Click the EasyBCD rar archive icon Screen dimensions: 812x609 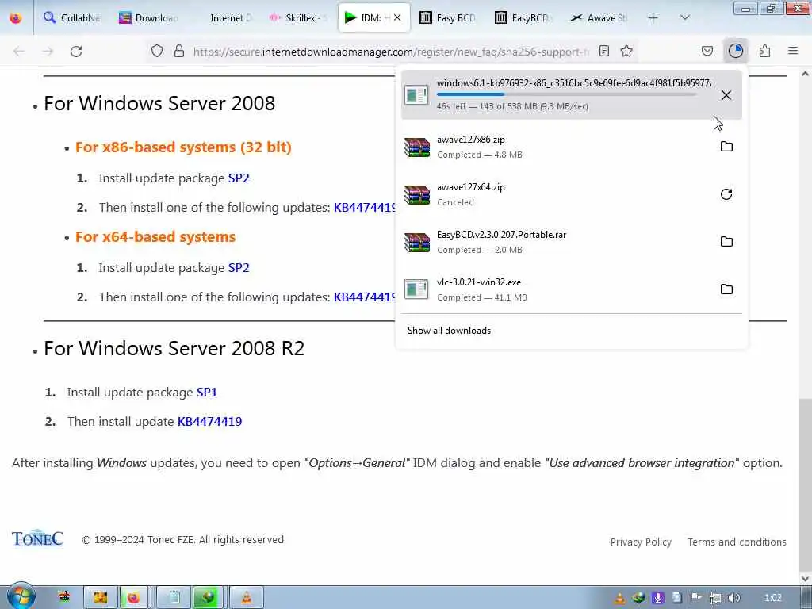(417, 243)
